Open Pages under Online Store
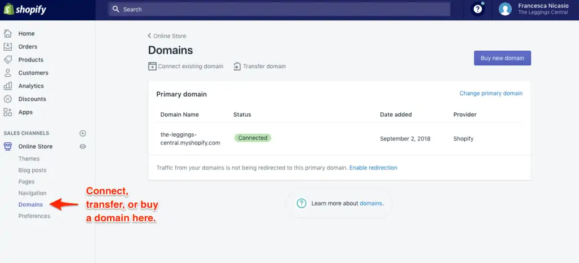The image size is (579, 263). [x=27, y=182]
